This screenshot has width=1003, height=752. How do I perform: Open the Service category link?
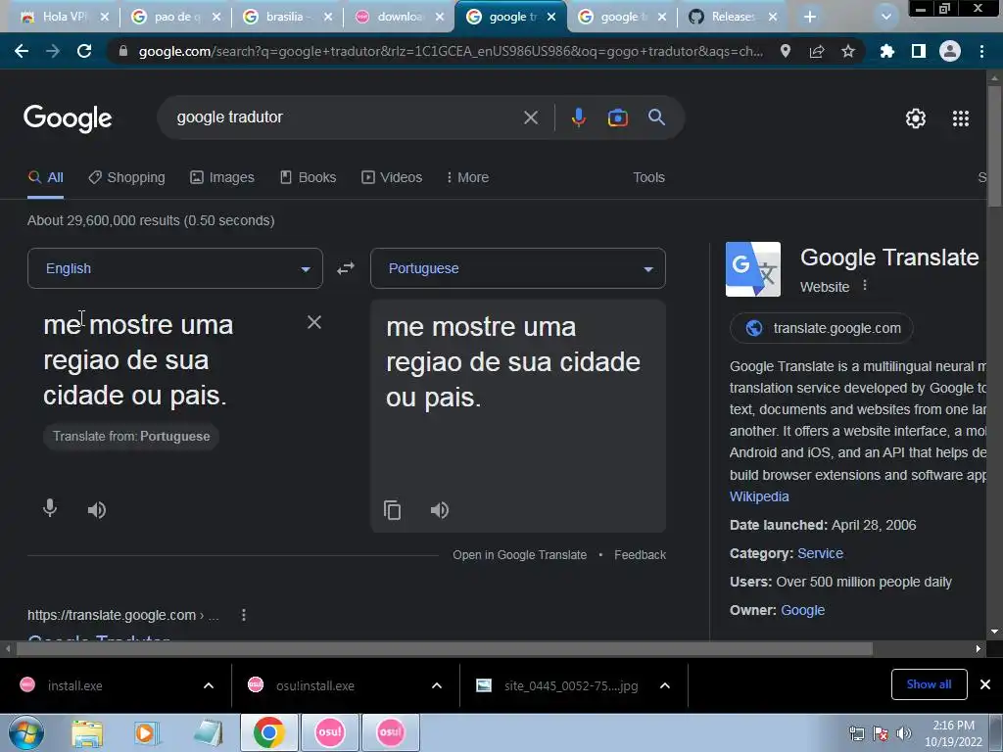coord(820,554)
